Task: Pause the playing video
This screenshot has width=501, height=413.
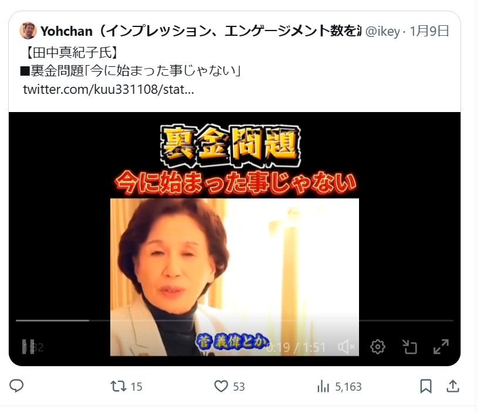Action: [x=28, y=347]
